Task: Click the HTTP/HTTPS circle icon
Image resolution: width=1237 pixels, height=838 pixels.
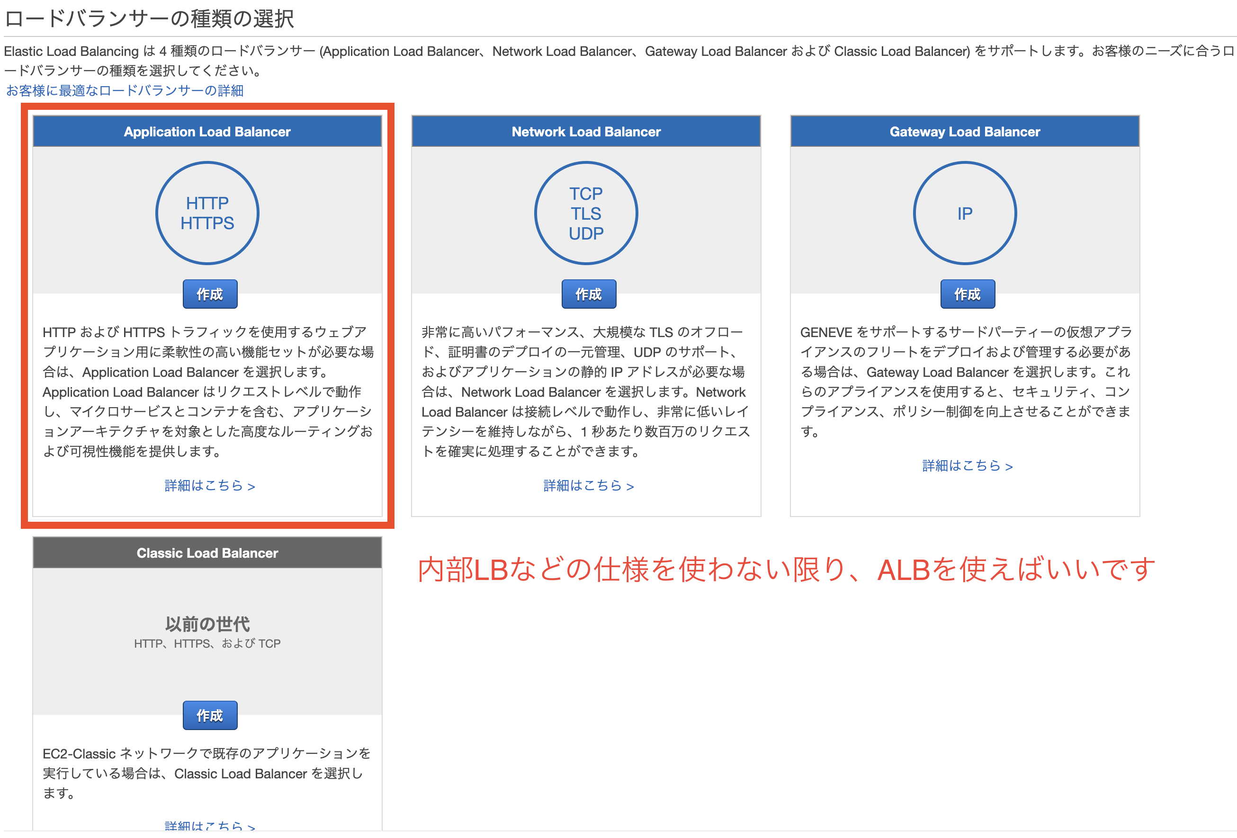Action: point(207,213)
